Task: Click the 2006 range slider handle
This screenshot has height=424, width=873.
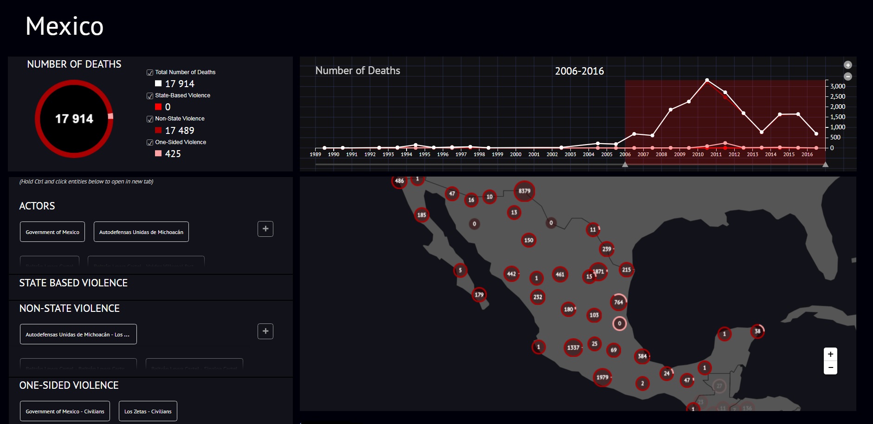Action: tap(625, 164)
